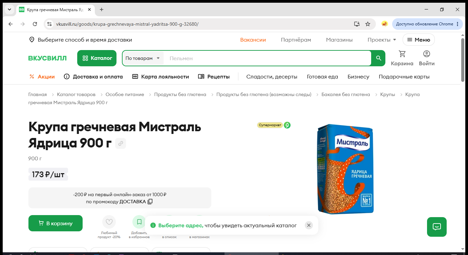Expand the По товарам search filter dropdown
468x255 pixels.
(143, 58)
